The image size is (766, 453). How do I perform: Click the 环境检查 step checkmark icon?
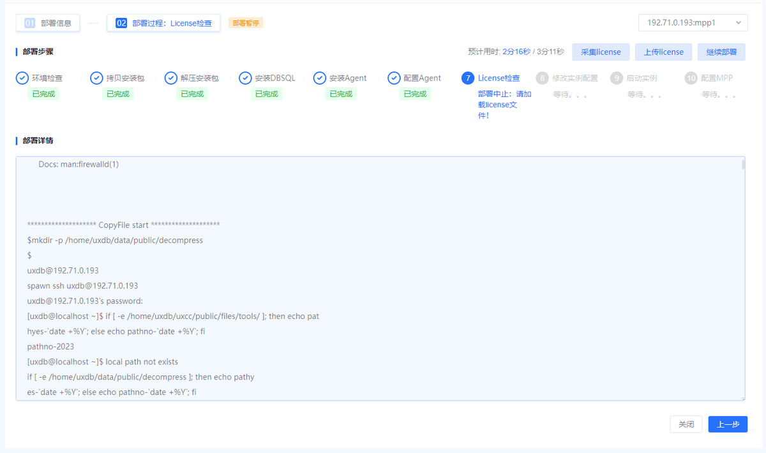point(22,78)
